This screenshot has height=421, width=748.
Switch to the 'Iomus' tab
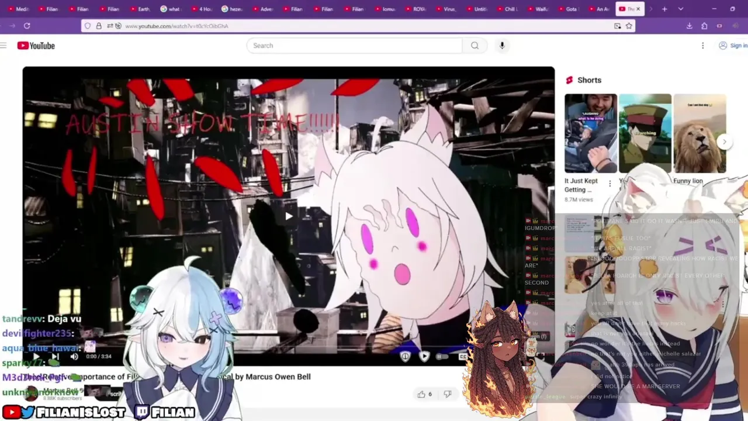[385, 9]
